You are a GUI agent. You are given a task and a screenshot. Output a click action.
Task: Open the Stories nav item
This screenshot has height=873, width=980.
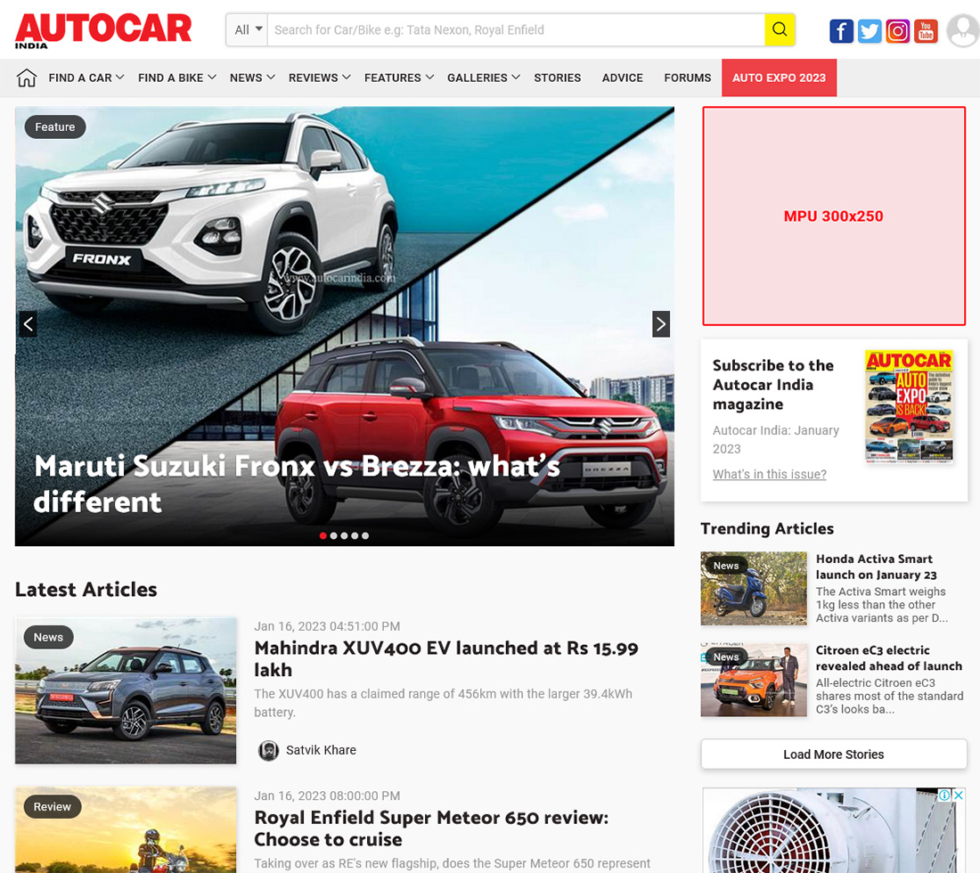point(558,78)
